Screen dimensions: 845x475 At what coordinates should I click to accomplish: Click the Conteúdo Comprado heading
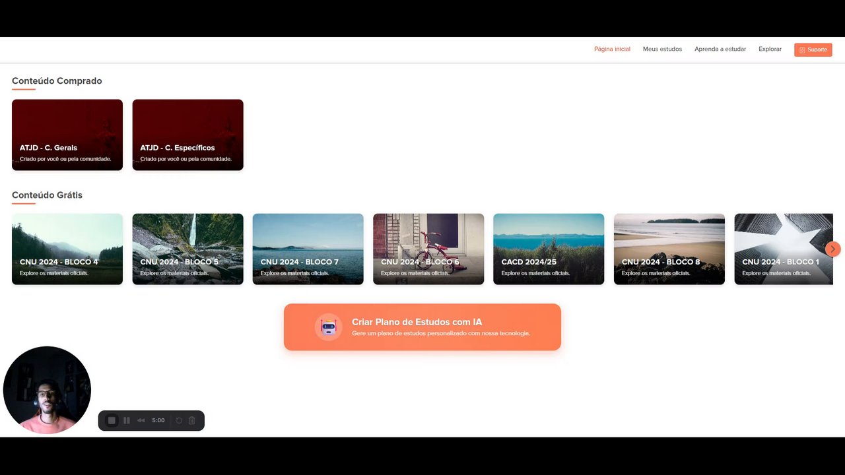pos(57,81)
